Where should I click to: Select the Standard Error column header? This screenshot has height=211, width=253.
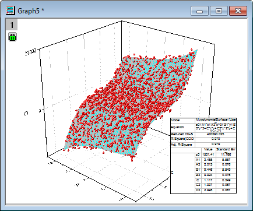pos(226,150)
